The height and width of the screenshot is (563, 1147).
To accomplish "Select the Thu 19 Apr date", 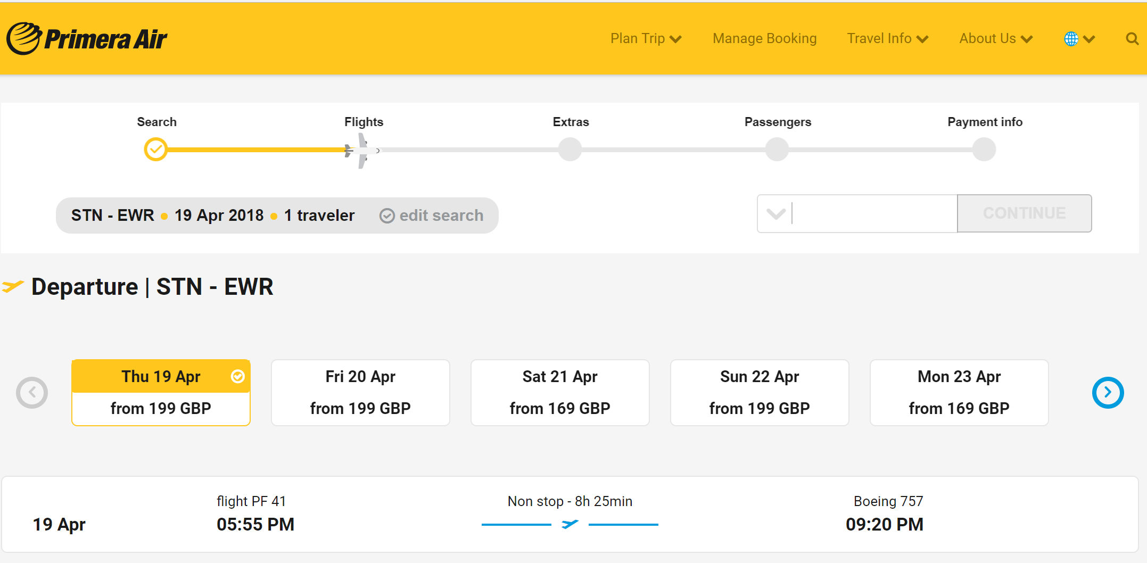I will (x=161, y=393).
